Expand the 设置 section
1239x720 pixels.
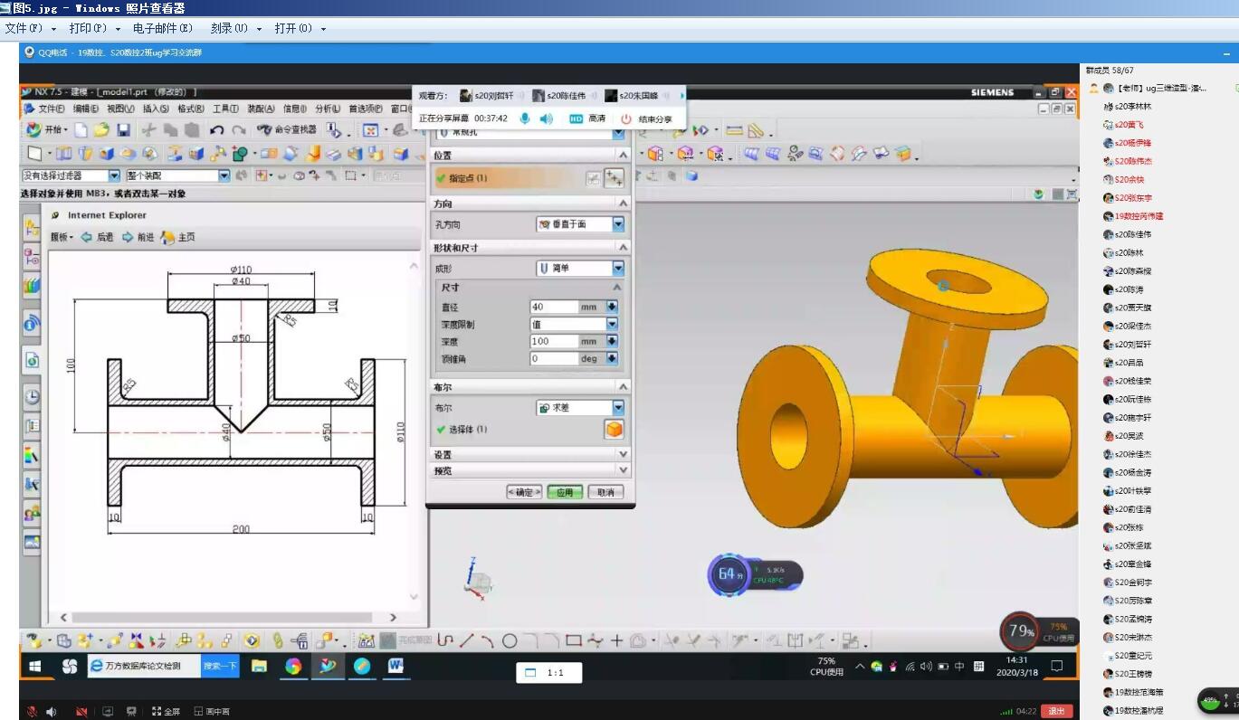coord(623,454)
